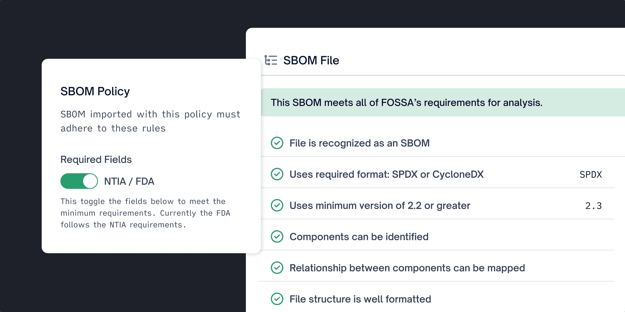
Task: Click the checkmark beside 'File structure is well formatted'
Action: [277, 299]
